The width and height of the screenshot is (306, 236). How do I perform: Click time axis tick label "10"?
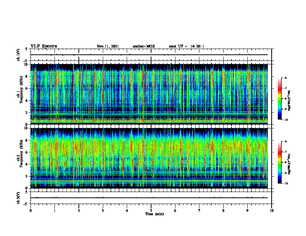[272, 211]
